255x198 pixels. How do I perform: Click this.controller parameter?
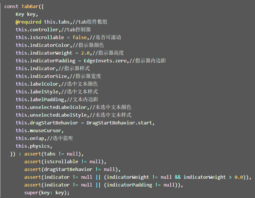coord(37,30)
